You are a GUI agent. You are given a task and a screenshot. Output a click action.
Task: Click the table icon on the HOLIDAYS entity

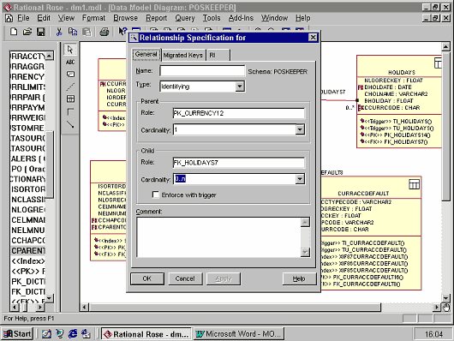[438, 63]
